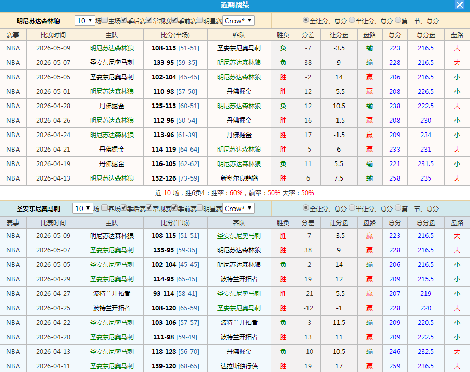Click 比分(半场) column header in 马刺 table
This screenshot has height=372, width=470.
175,223
